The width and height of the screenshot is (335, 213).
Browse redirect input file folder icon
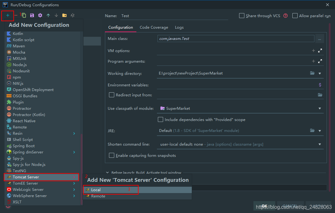[320, 95]
